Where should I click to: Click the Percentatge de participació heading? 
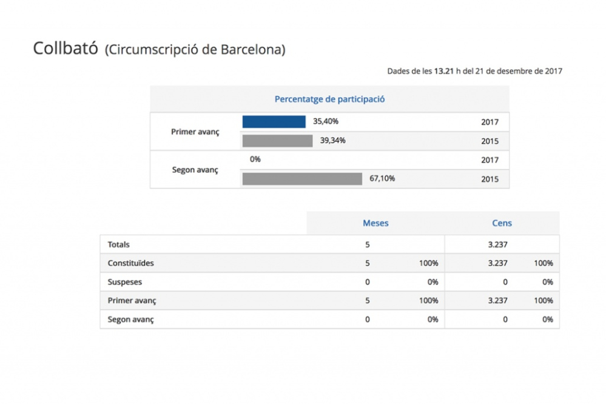[329, 99]
